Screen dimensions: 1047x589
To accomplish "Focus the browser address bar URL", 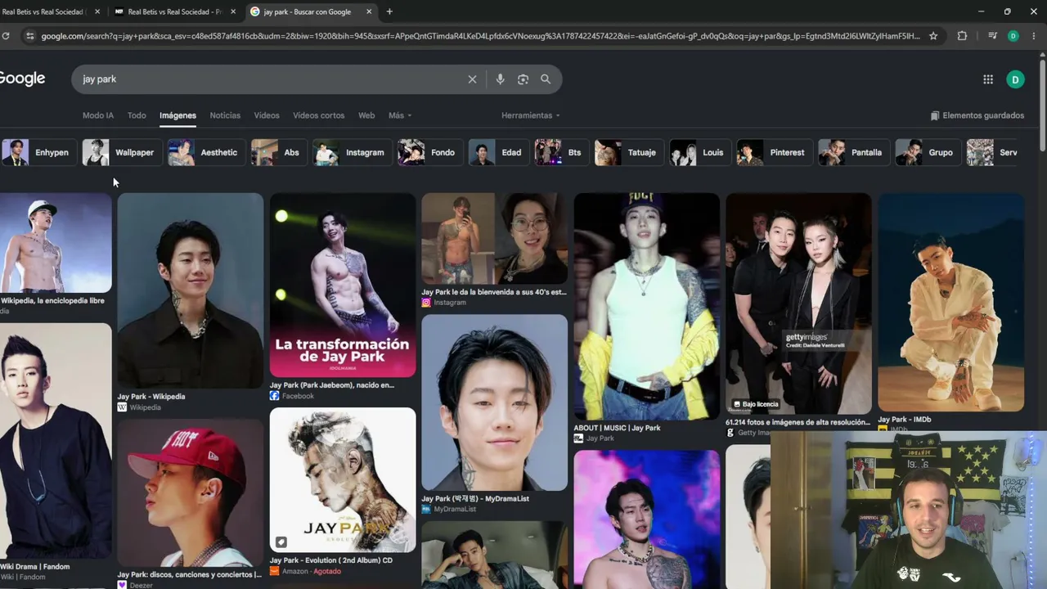I will (480, 36).
